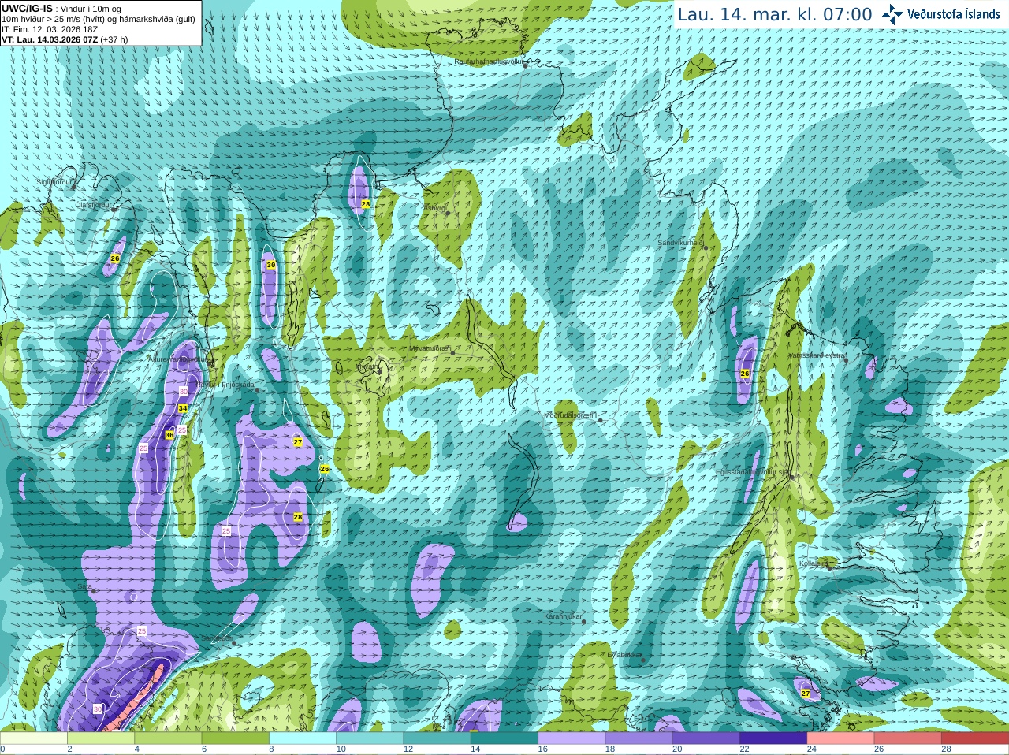This screenshot has height=755, width=1009.
Task: Click the 8–10 m/s pale cyan legend swatch
Action: [303, 738]
